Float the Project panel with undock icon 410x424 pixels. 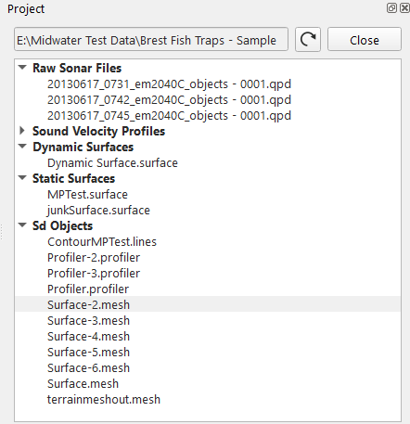point(391,8)
